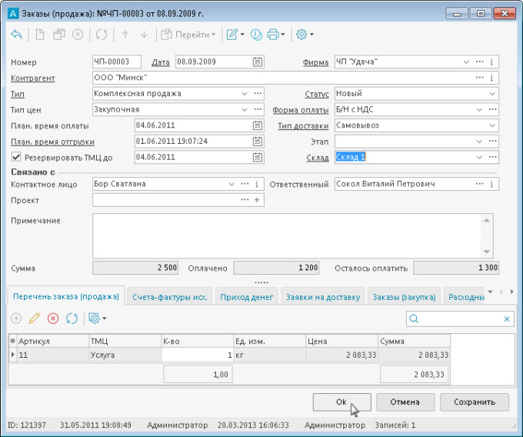Open the Тип доставки dropdown
This screenshot has height=437, width=523.
(491, 125)
